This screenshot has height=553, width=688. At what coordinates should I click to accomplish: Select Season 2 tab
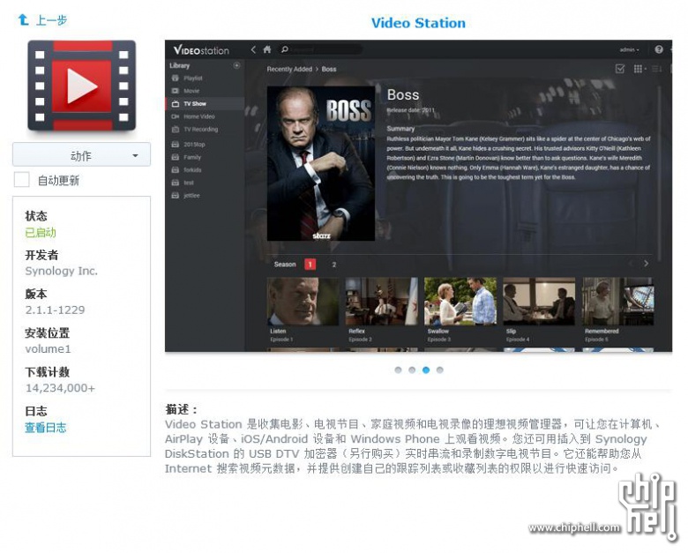[334, 265]
